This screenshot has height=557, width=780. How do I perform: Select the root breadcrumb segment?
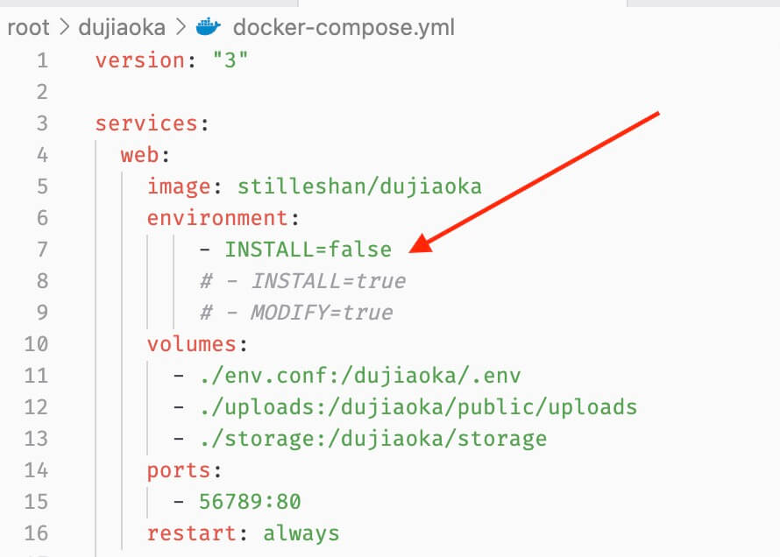point(28,27)
